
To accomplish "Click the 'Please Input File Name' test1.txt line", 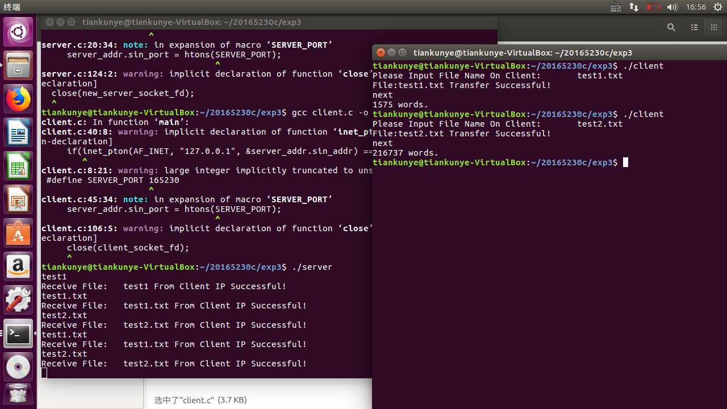I will point(498,76).
